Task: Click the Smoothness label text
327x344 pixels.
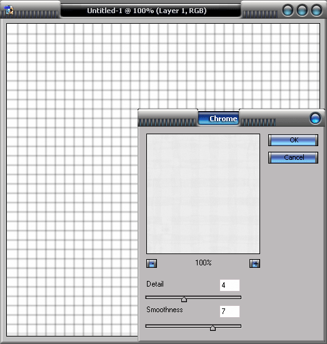Action: click(x=164, y=310)
